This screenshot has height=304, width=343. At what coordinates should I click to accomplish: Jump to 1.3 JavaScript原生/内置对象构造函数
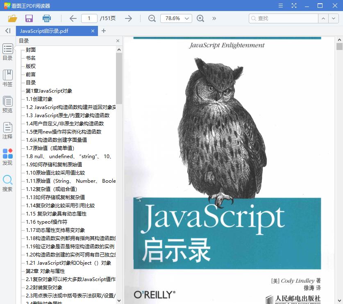tap(68, 116)
